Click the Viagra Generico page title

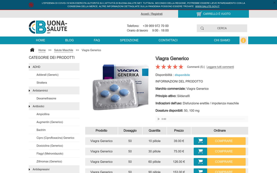coord(172,58)
